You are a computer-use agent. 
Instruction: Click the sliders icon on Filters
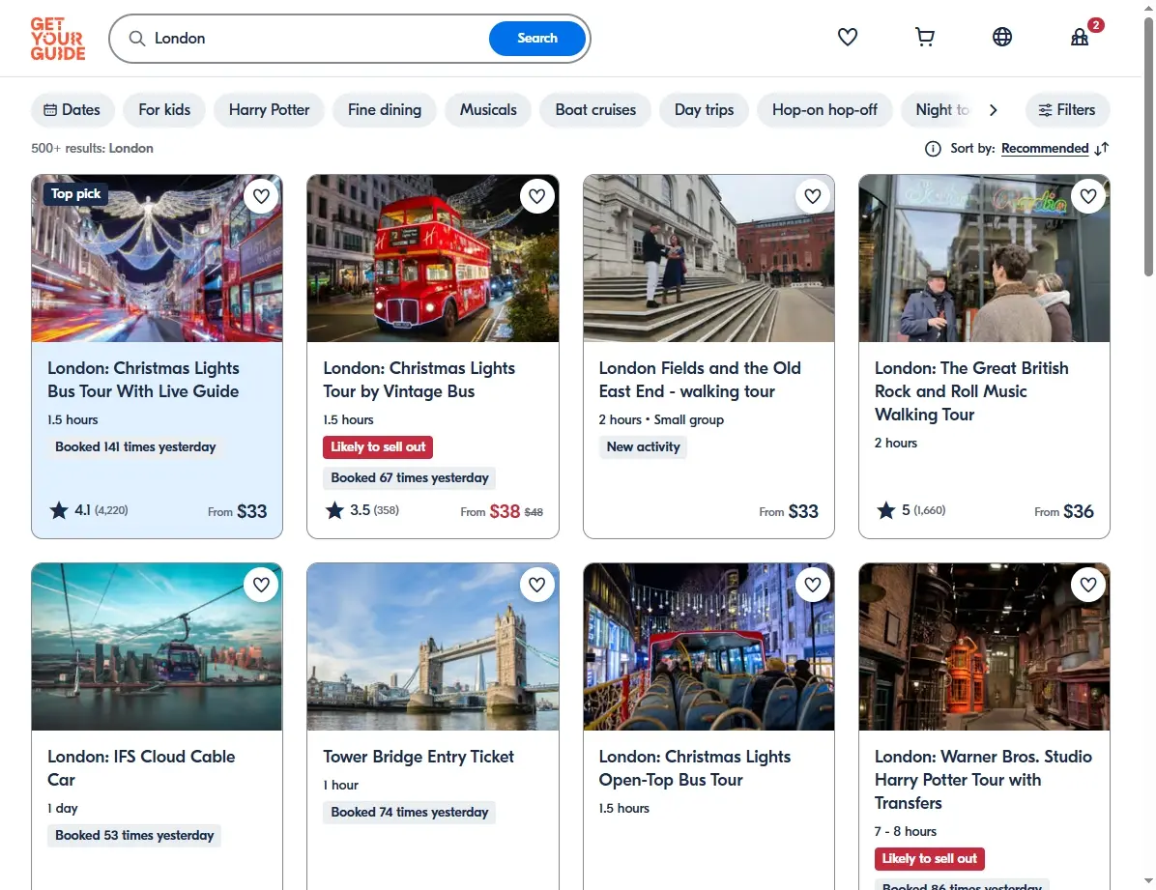click(x=1045, y=110)
